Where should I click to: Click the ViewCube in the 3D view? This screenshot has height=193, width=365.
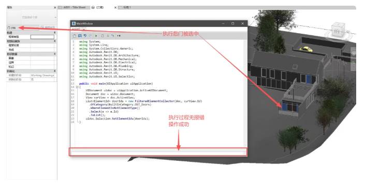338,30
